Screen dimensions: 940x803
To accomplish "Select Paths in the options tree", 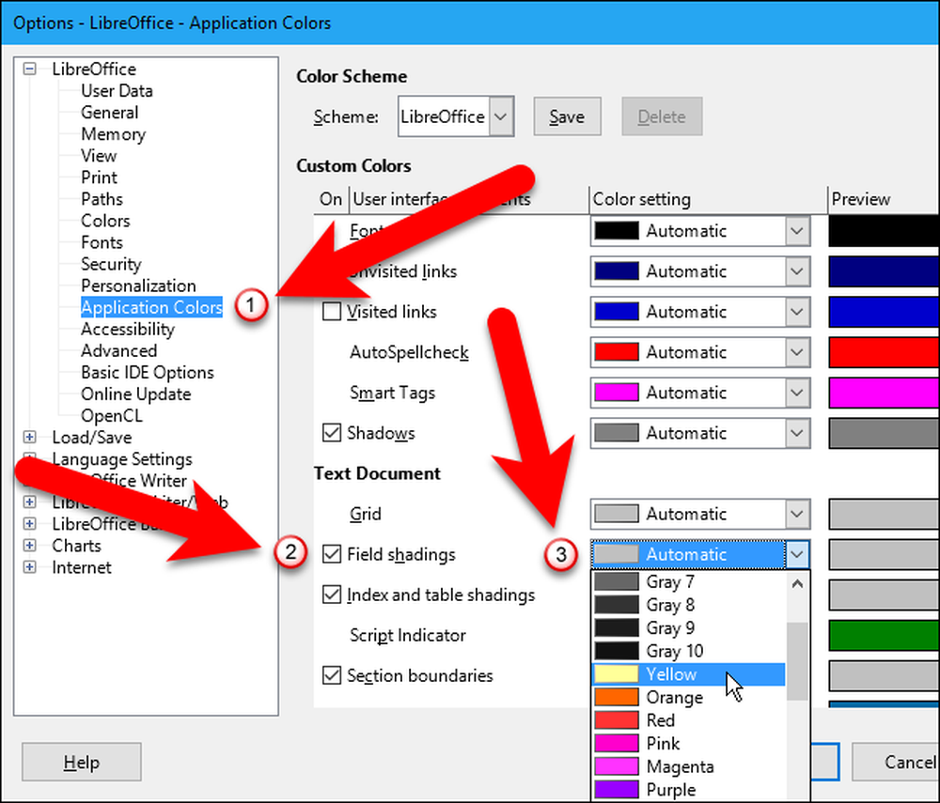I will click(x=102, y=199).
